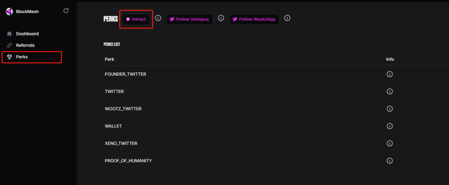Show info for XENO_TWITTER perk
Screen dimensions: 449x185
click(390, 143)
